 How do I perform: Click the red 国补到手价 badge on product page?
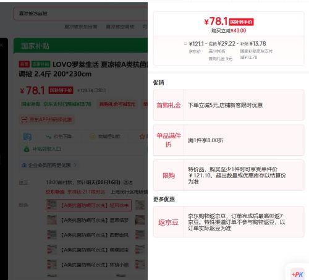pyautogui.click(x=61, y=90)
